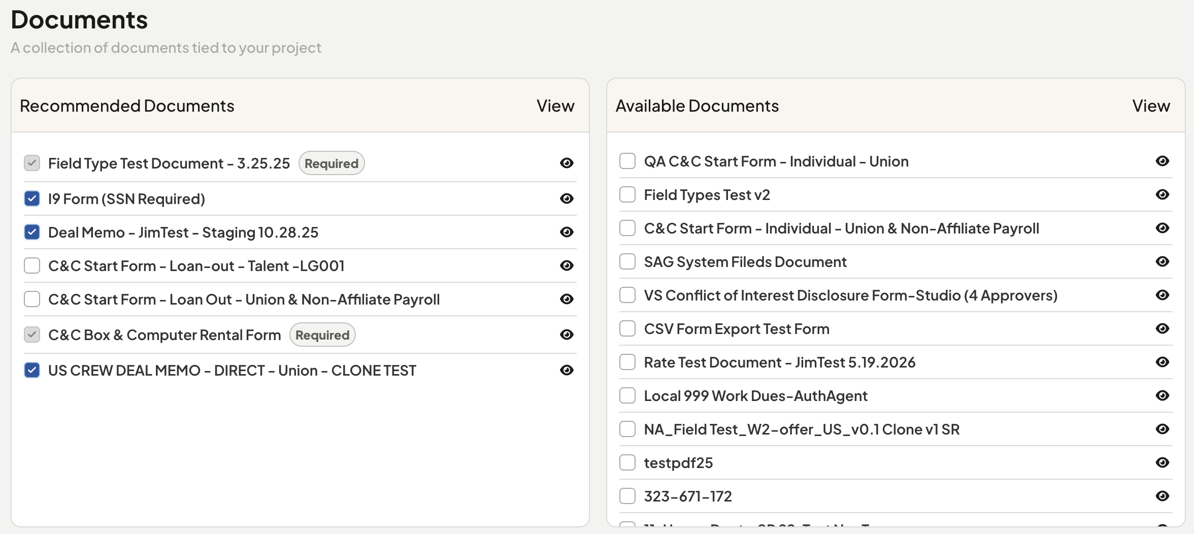
Task: Uncheck the I9 Form (SSN Required) checkbox
Action: point(32,198)
